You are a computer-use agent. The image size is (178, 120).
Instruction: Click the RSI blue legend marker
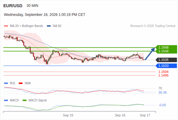pyautogui.click(x=6, y=83)
